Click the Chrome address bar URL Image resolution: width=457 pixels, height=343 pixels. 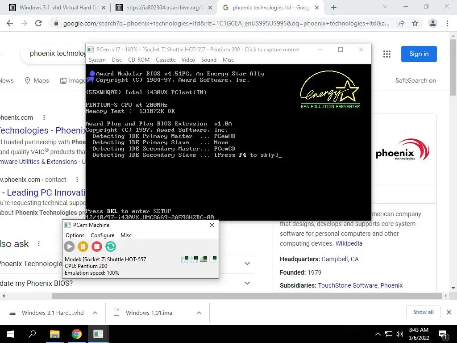click(226, 24)
